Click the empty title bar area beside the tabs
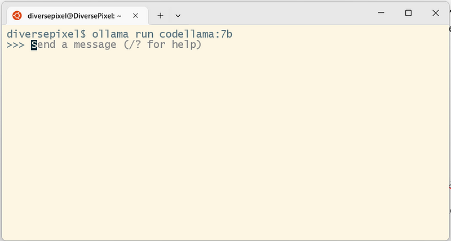The height and width of the screenshot is (241, 451). pyautogui.click(x=279, y=15)
